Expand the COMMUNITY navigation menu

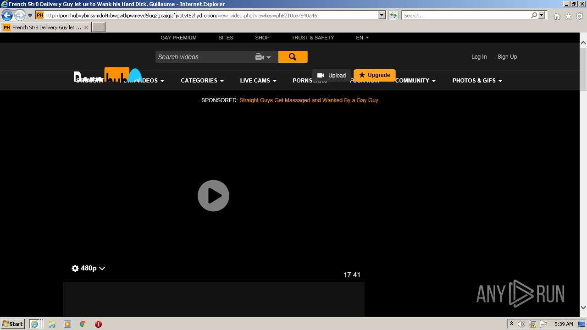415,81
